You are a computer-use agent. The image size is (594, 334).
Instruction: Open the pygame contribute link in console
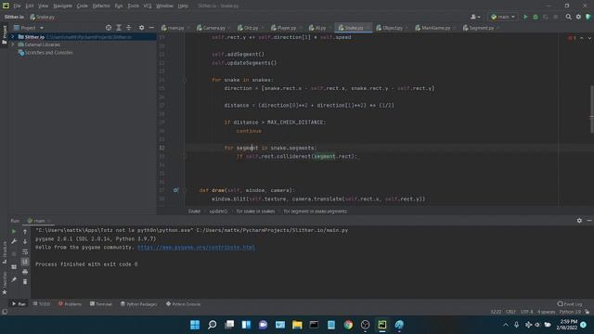[196, 248]
